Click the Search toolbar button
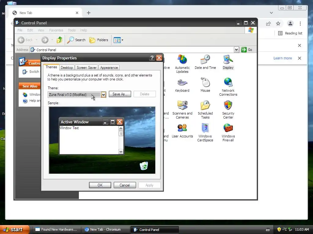 (76, 40)
